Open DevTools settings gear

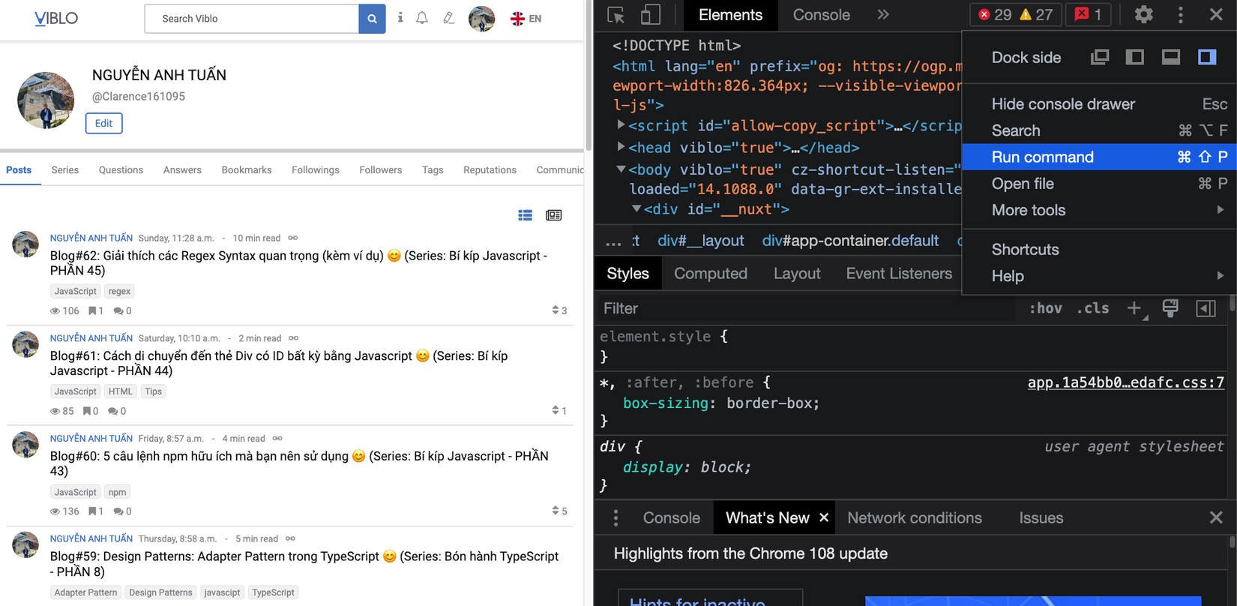click(x=1143, y=15)
